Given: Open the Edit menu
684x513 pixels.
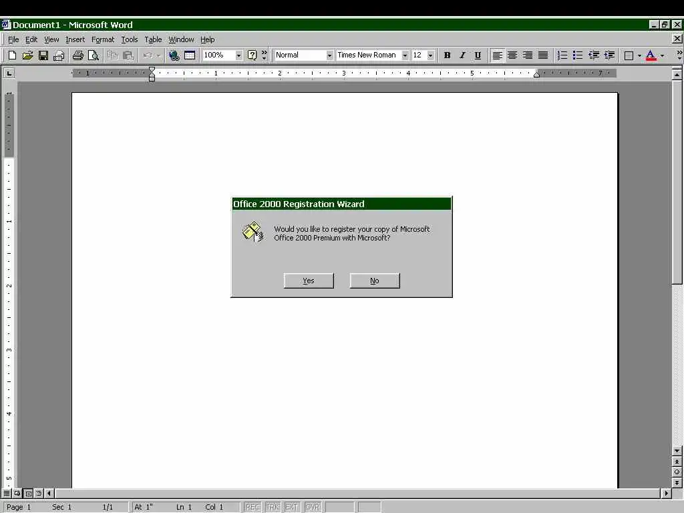Looking at the screenshot, I should (31, 39).
